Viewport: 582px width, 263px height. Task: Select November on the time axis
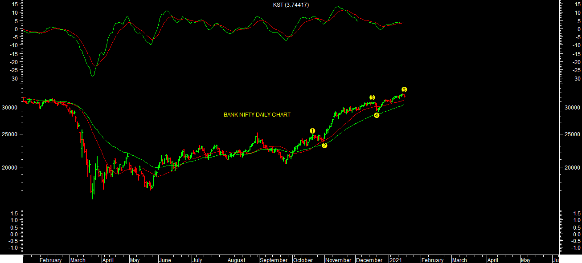click(x=338, y=260)
